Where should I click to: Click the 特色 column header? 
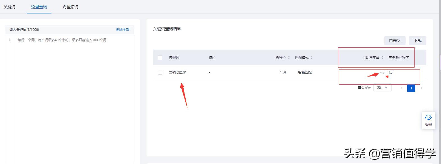(212, 57)
